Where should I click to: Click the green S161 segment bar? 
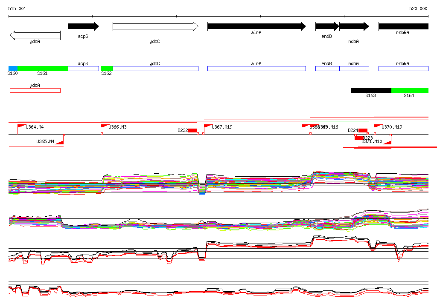point(43,69)
